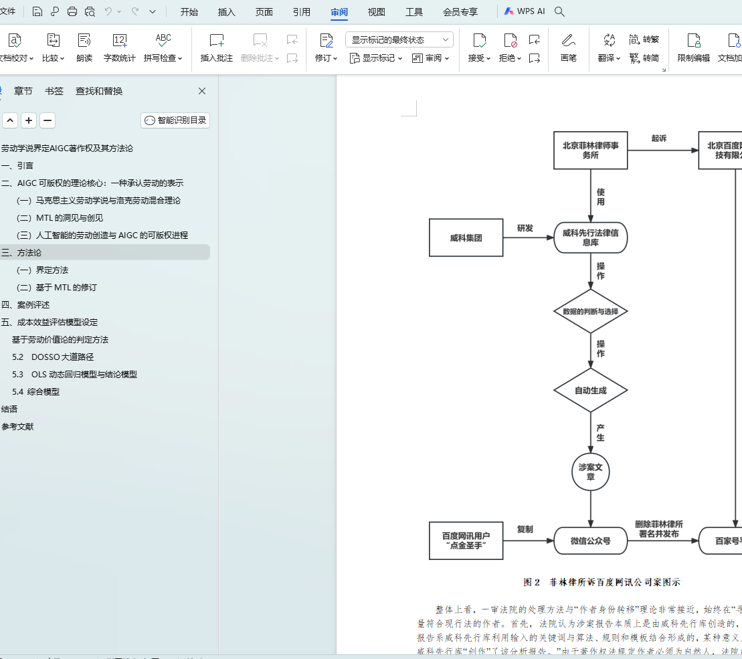Click the Undo arrow icon
The width and height of the screenshot is (742, 659).
point(108,11)
